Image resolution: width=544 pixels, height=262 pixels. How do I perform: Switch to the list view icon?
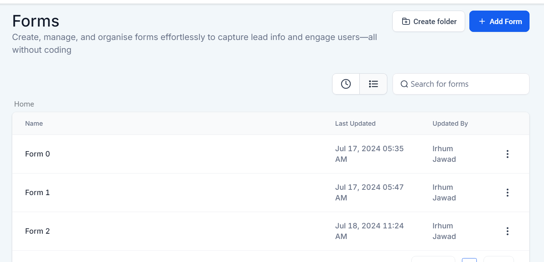[373, 84]
